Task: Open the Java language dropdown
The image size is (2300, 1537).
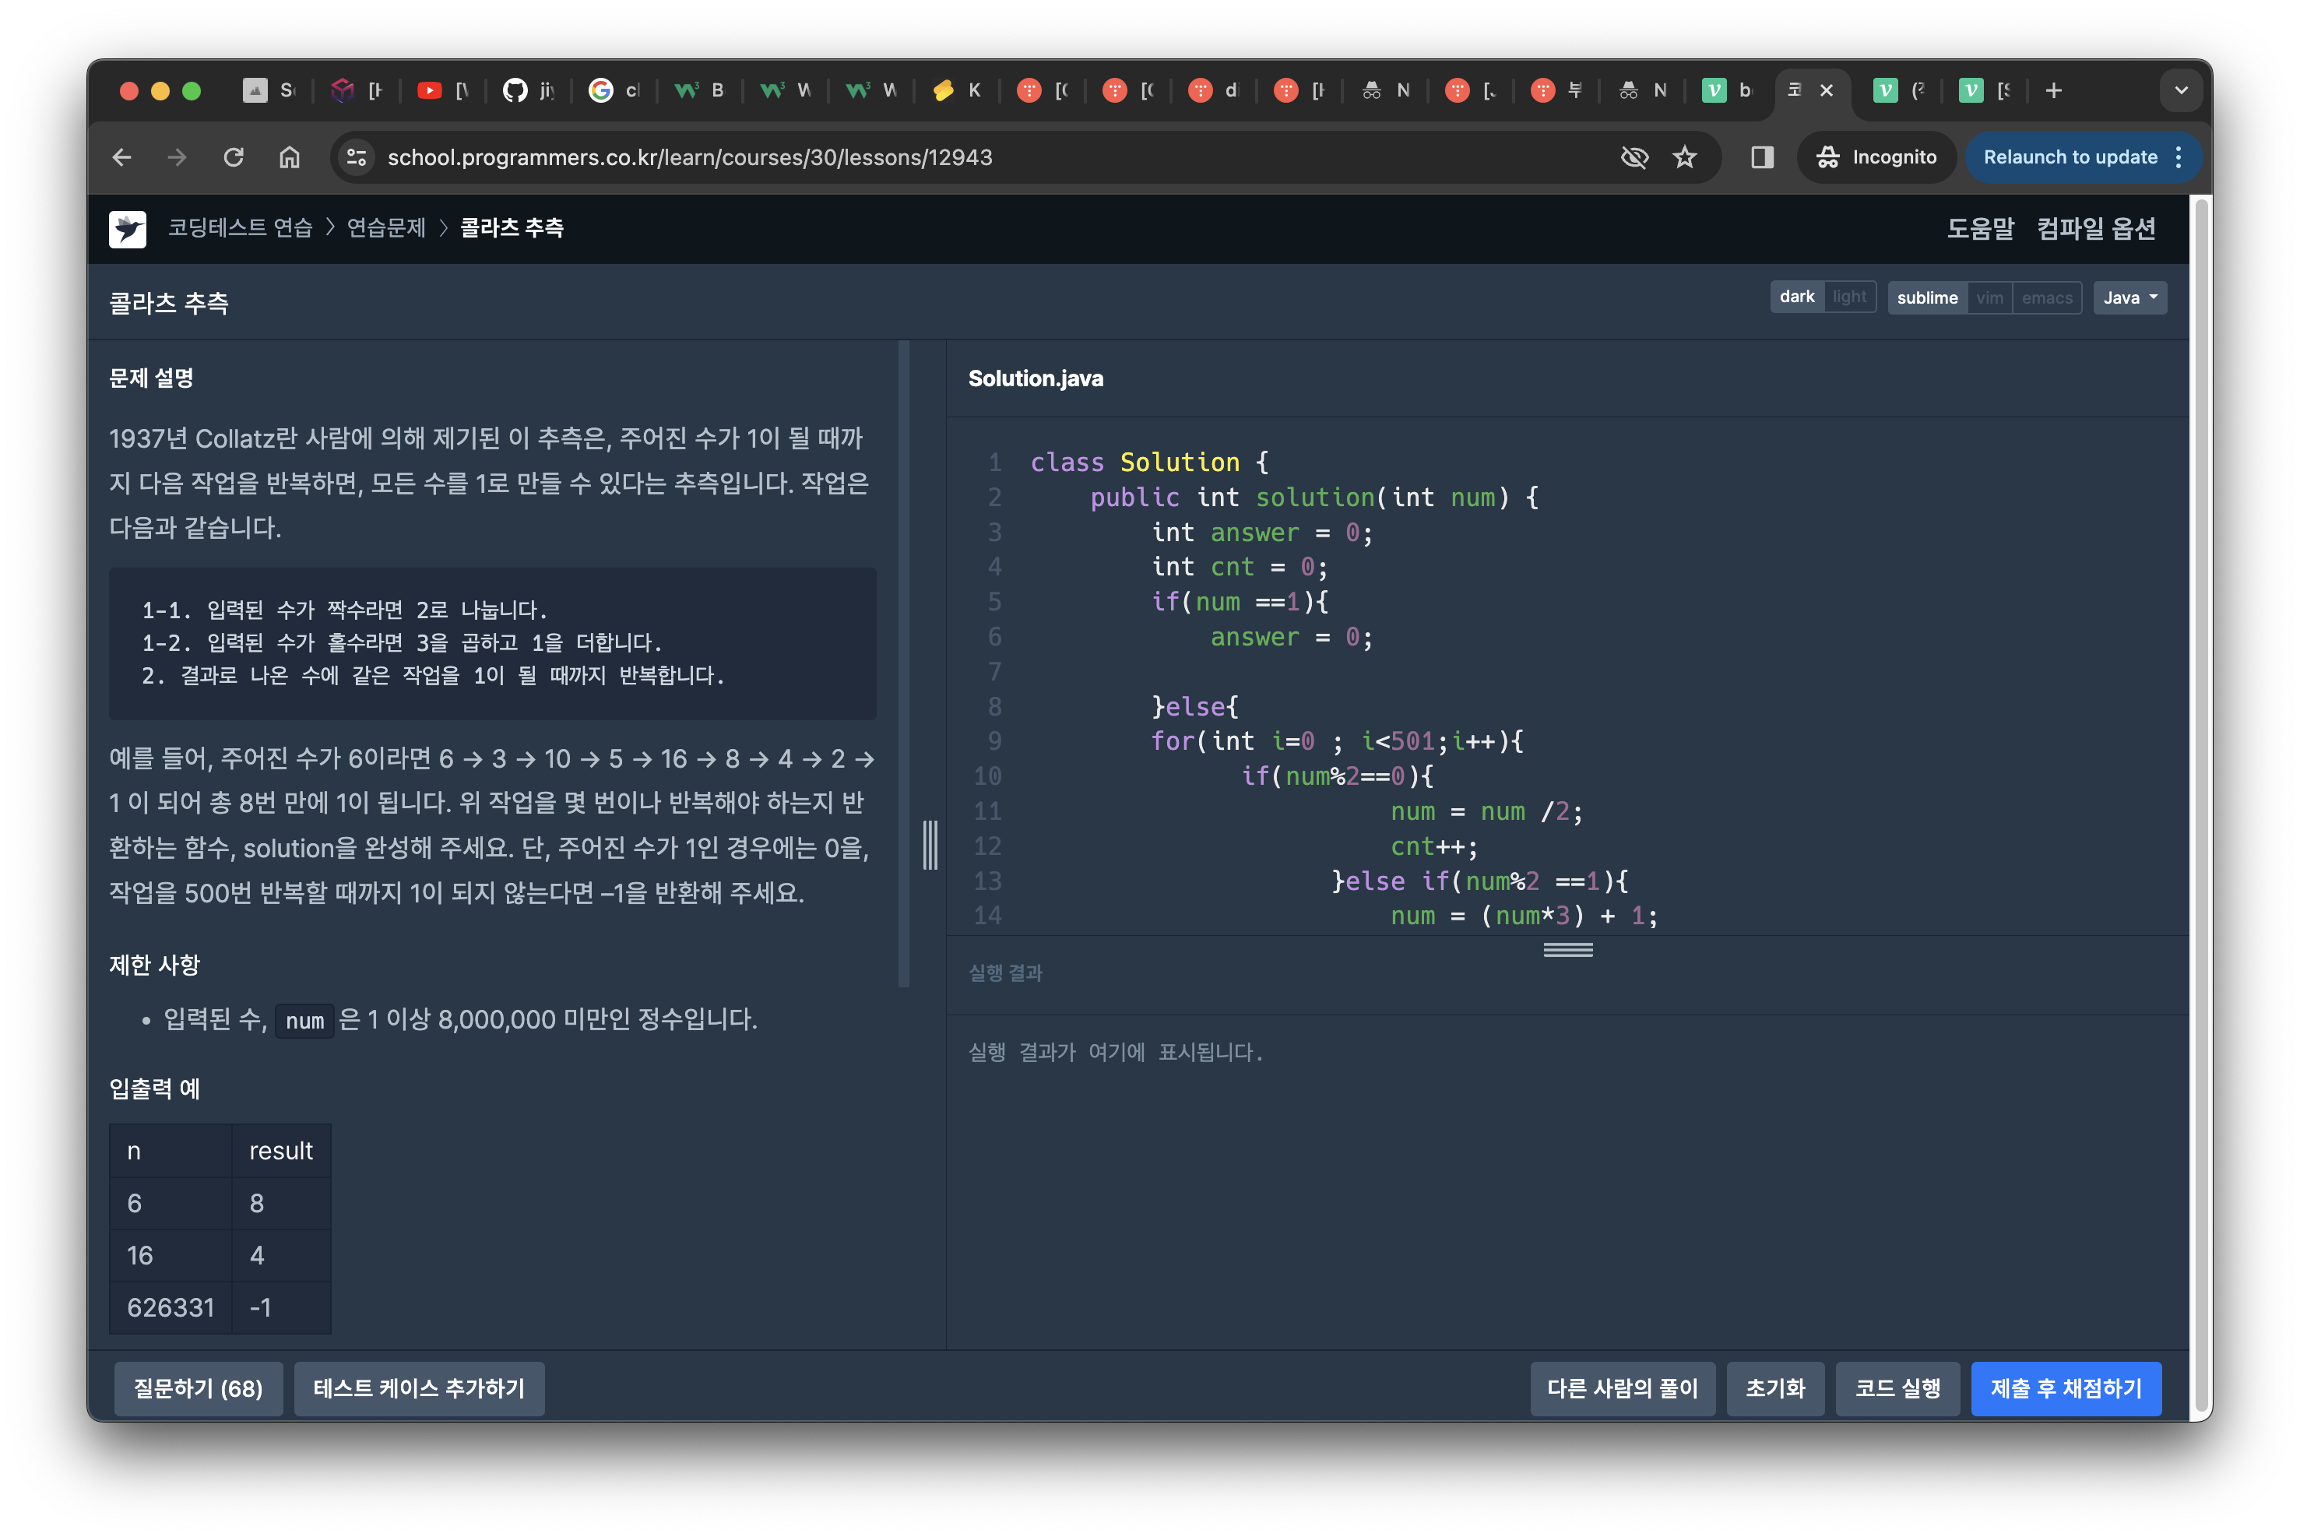Action: point(2129,298)
